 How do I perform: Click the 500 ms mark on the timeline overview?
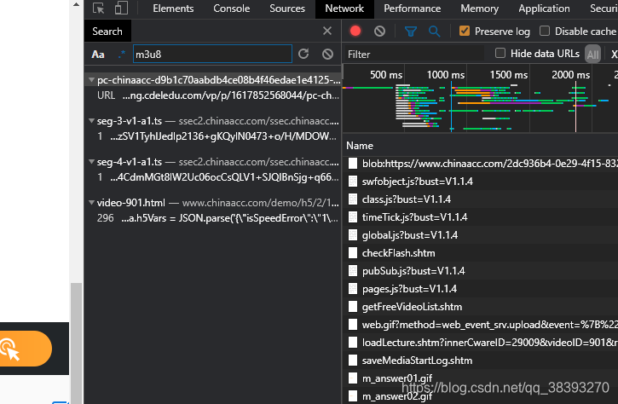386,74
